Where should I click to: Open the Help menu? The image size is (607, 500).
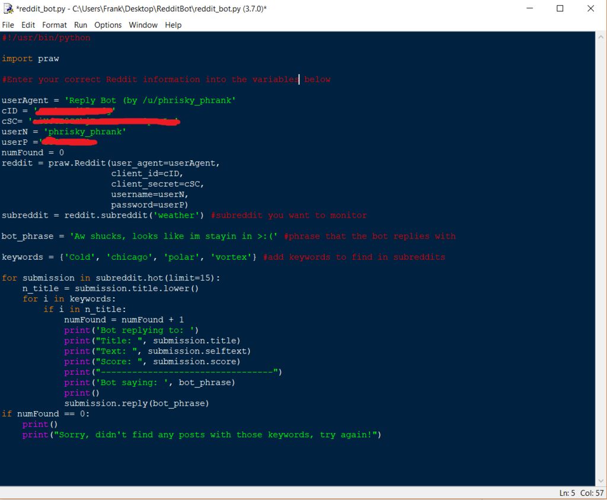173,25
